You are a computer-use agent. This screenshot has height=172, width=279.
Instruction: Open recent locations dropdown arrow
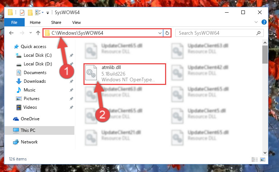tap(30, 33)
